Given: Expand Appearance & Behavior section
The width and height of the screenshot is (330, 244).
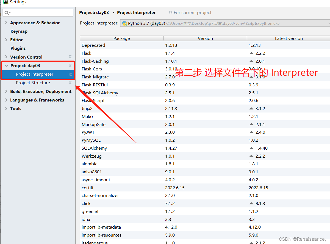Looking at the screenshot, I should click(x=6, y=23).
